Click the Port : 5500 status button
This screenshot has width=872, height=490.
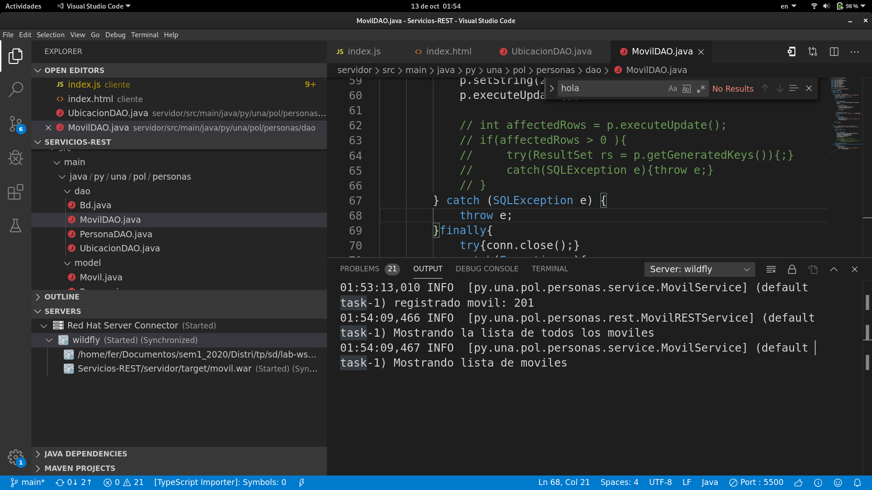pyautogui.click(x=756, y=483)
